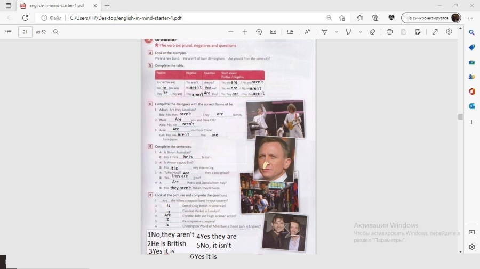The width and height of the screenshot is (480, 269).
Task: Expand the Highlight color options arrow
Action: (361, 32)
